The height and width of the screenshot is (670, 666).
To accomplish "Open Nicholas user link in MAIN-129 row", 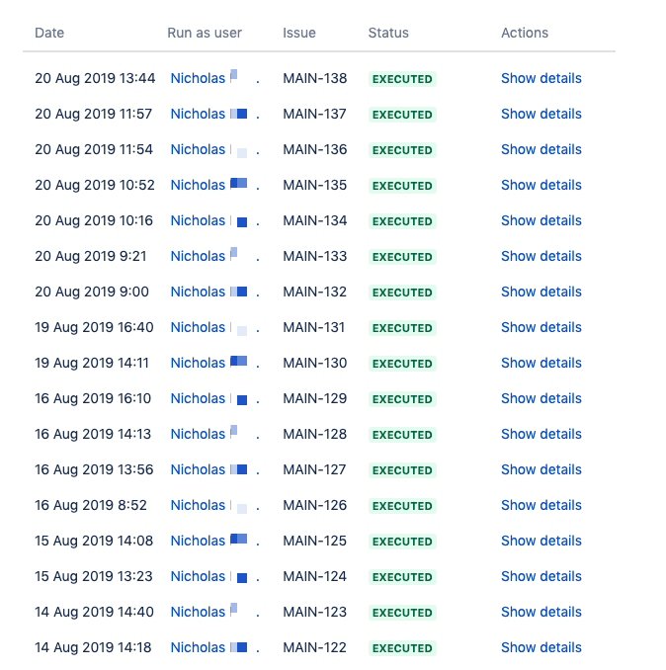I will pyautogui.click(x=214, y=398).
